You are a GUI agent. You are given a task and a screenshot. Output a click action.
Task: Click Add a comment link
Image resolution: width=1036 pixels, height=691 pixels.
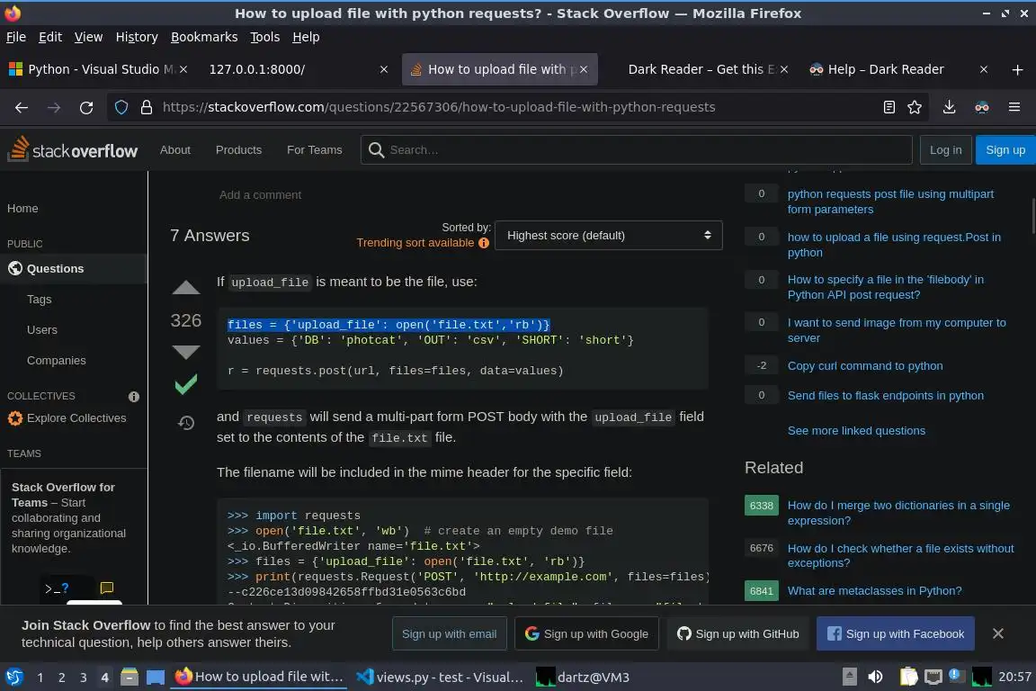[x=260, y=195]
